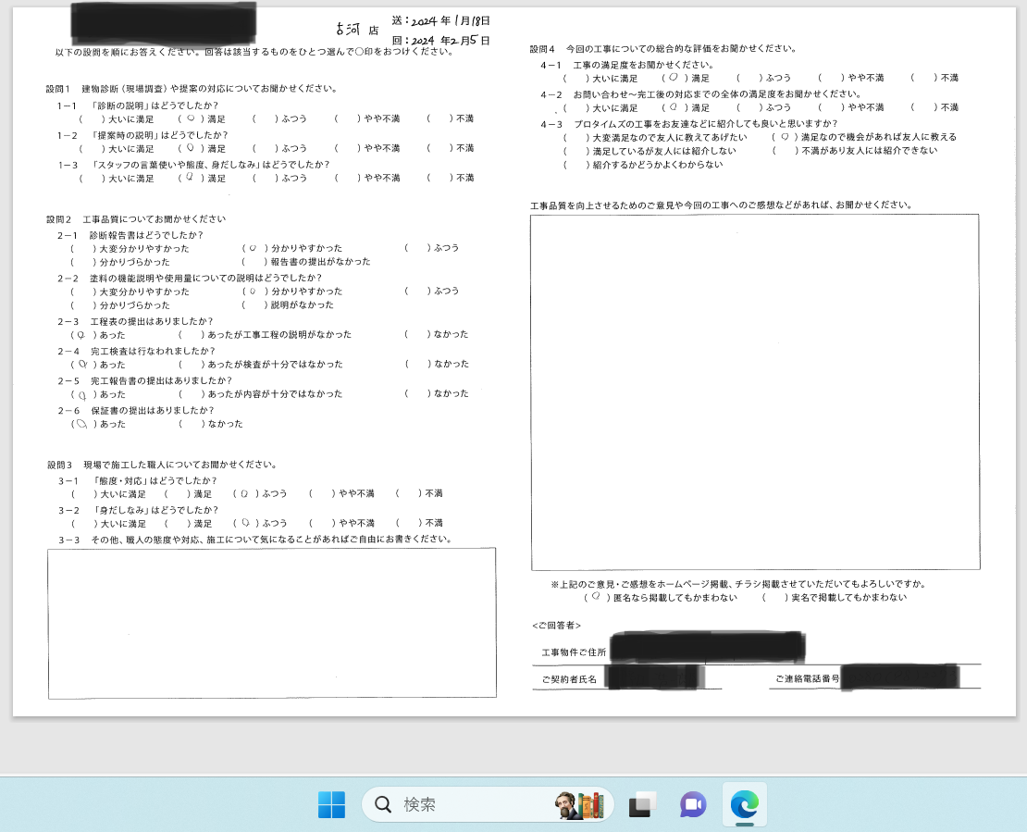Click the large 工事品質 feedback text box
The image size is (1027, 832).
pos(754,391)
